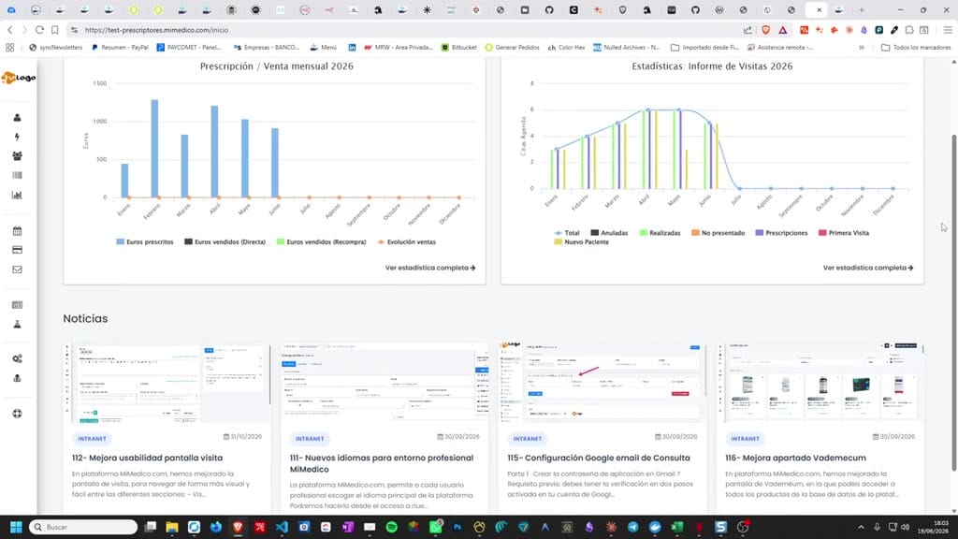Open news 116- Mejora apartado Vademecum
Image resolution: width=958 pixels, height=539 pixels.
point(795,458)
